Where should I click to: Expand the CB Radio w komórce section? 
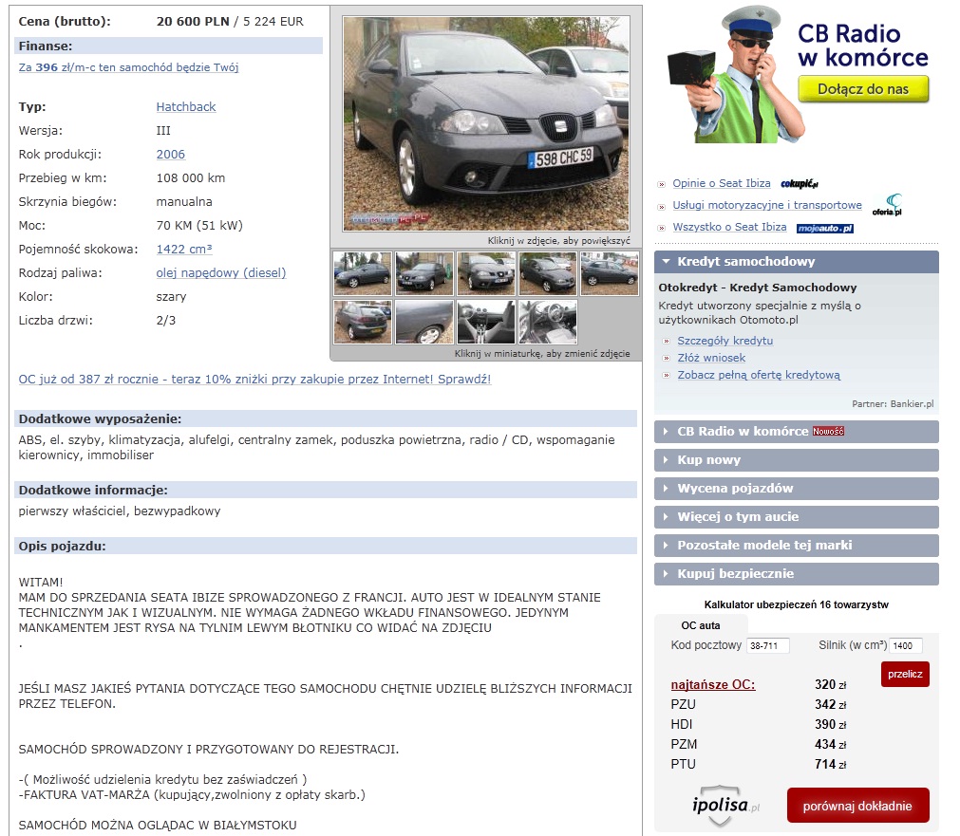click(796, 432)
